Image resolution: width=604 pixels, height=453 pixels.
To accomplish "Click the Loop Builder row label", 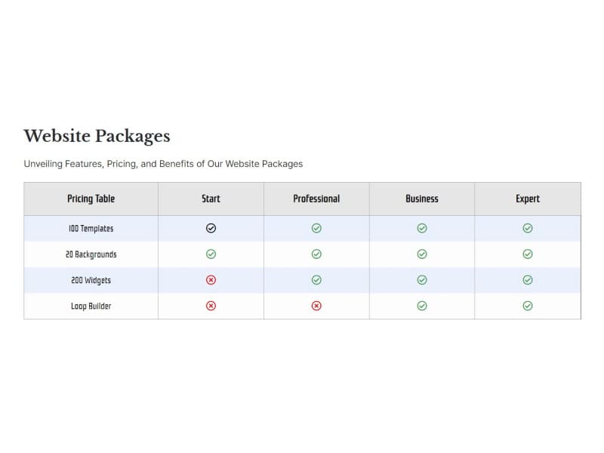I will click(x=91, y=306).
